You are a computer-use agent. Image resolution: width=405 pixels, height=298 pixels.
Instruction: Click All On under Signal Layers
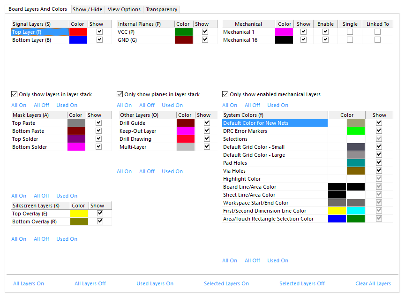[19, 105]
